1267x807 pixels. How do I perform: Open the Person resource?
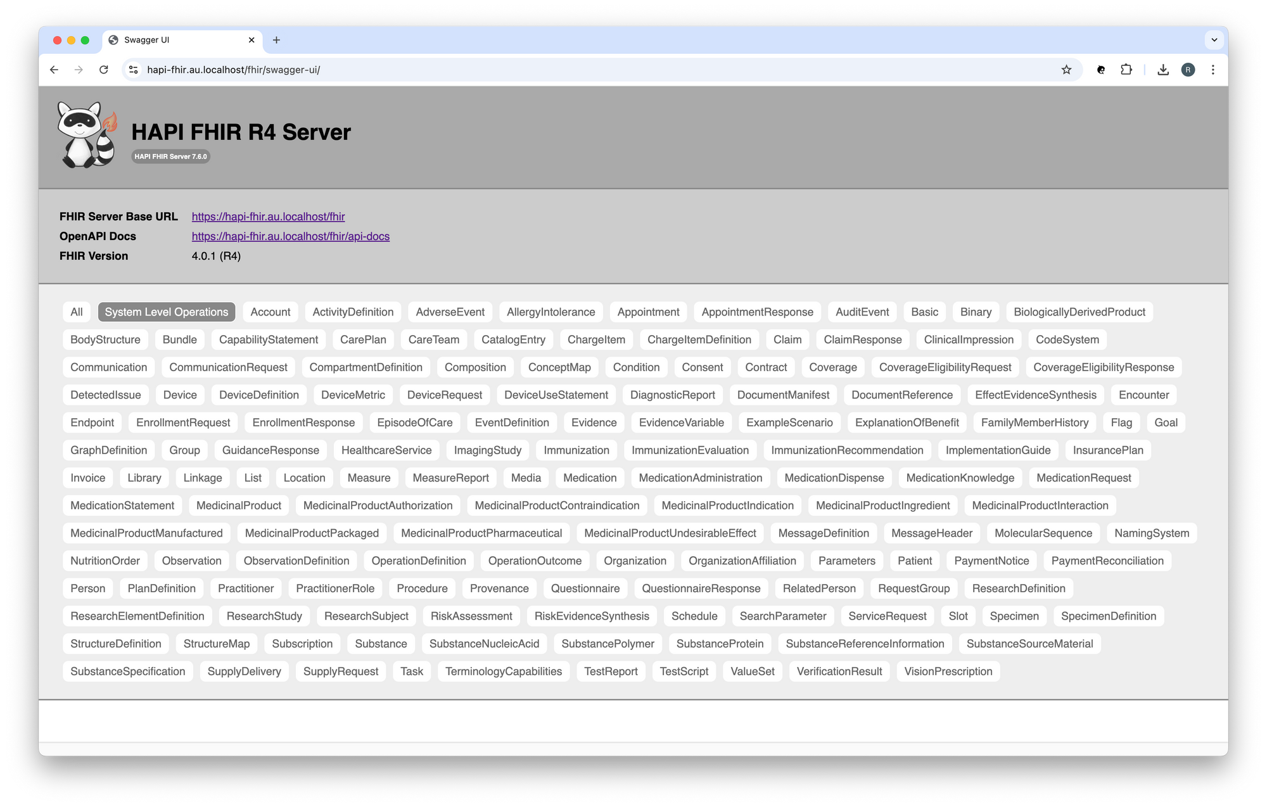(x=88, y=588)
